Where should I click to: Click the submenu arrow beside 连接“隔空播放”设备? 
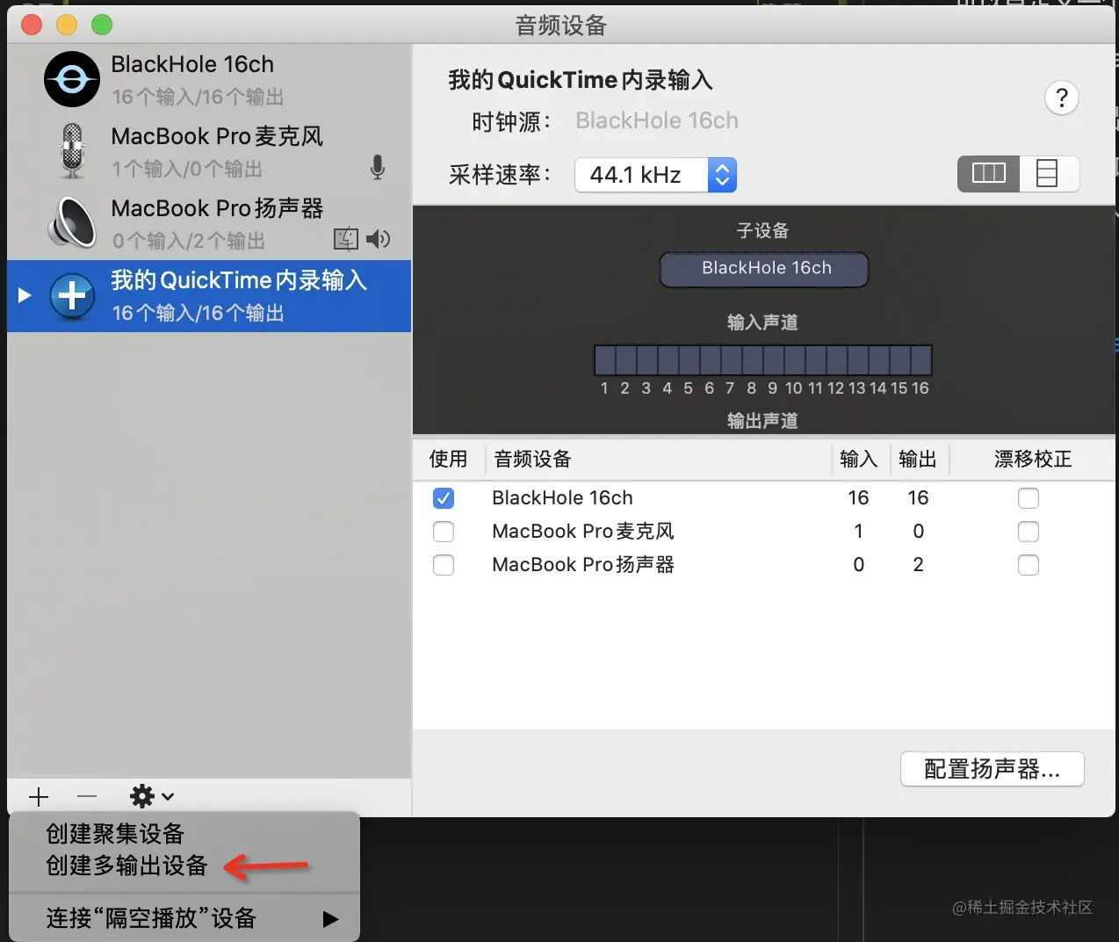pyautogui.click(x=330, y=919)
